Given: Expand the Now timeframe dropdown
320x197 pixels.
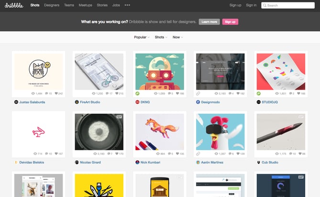Looking at the screenshot, I should (177, 37).
